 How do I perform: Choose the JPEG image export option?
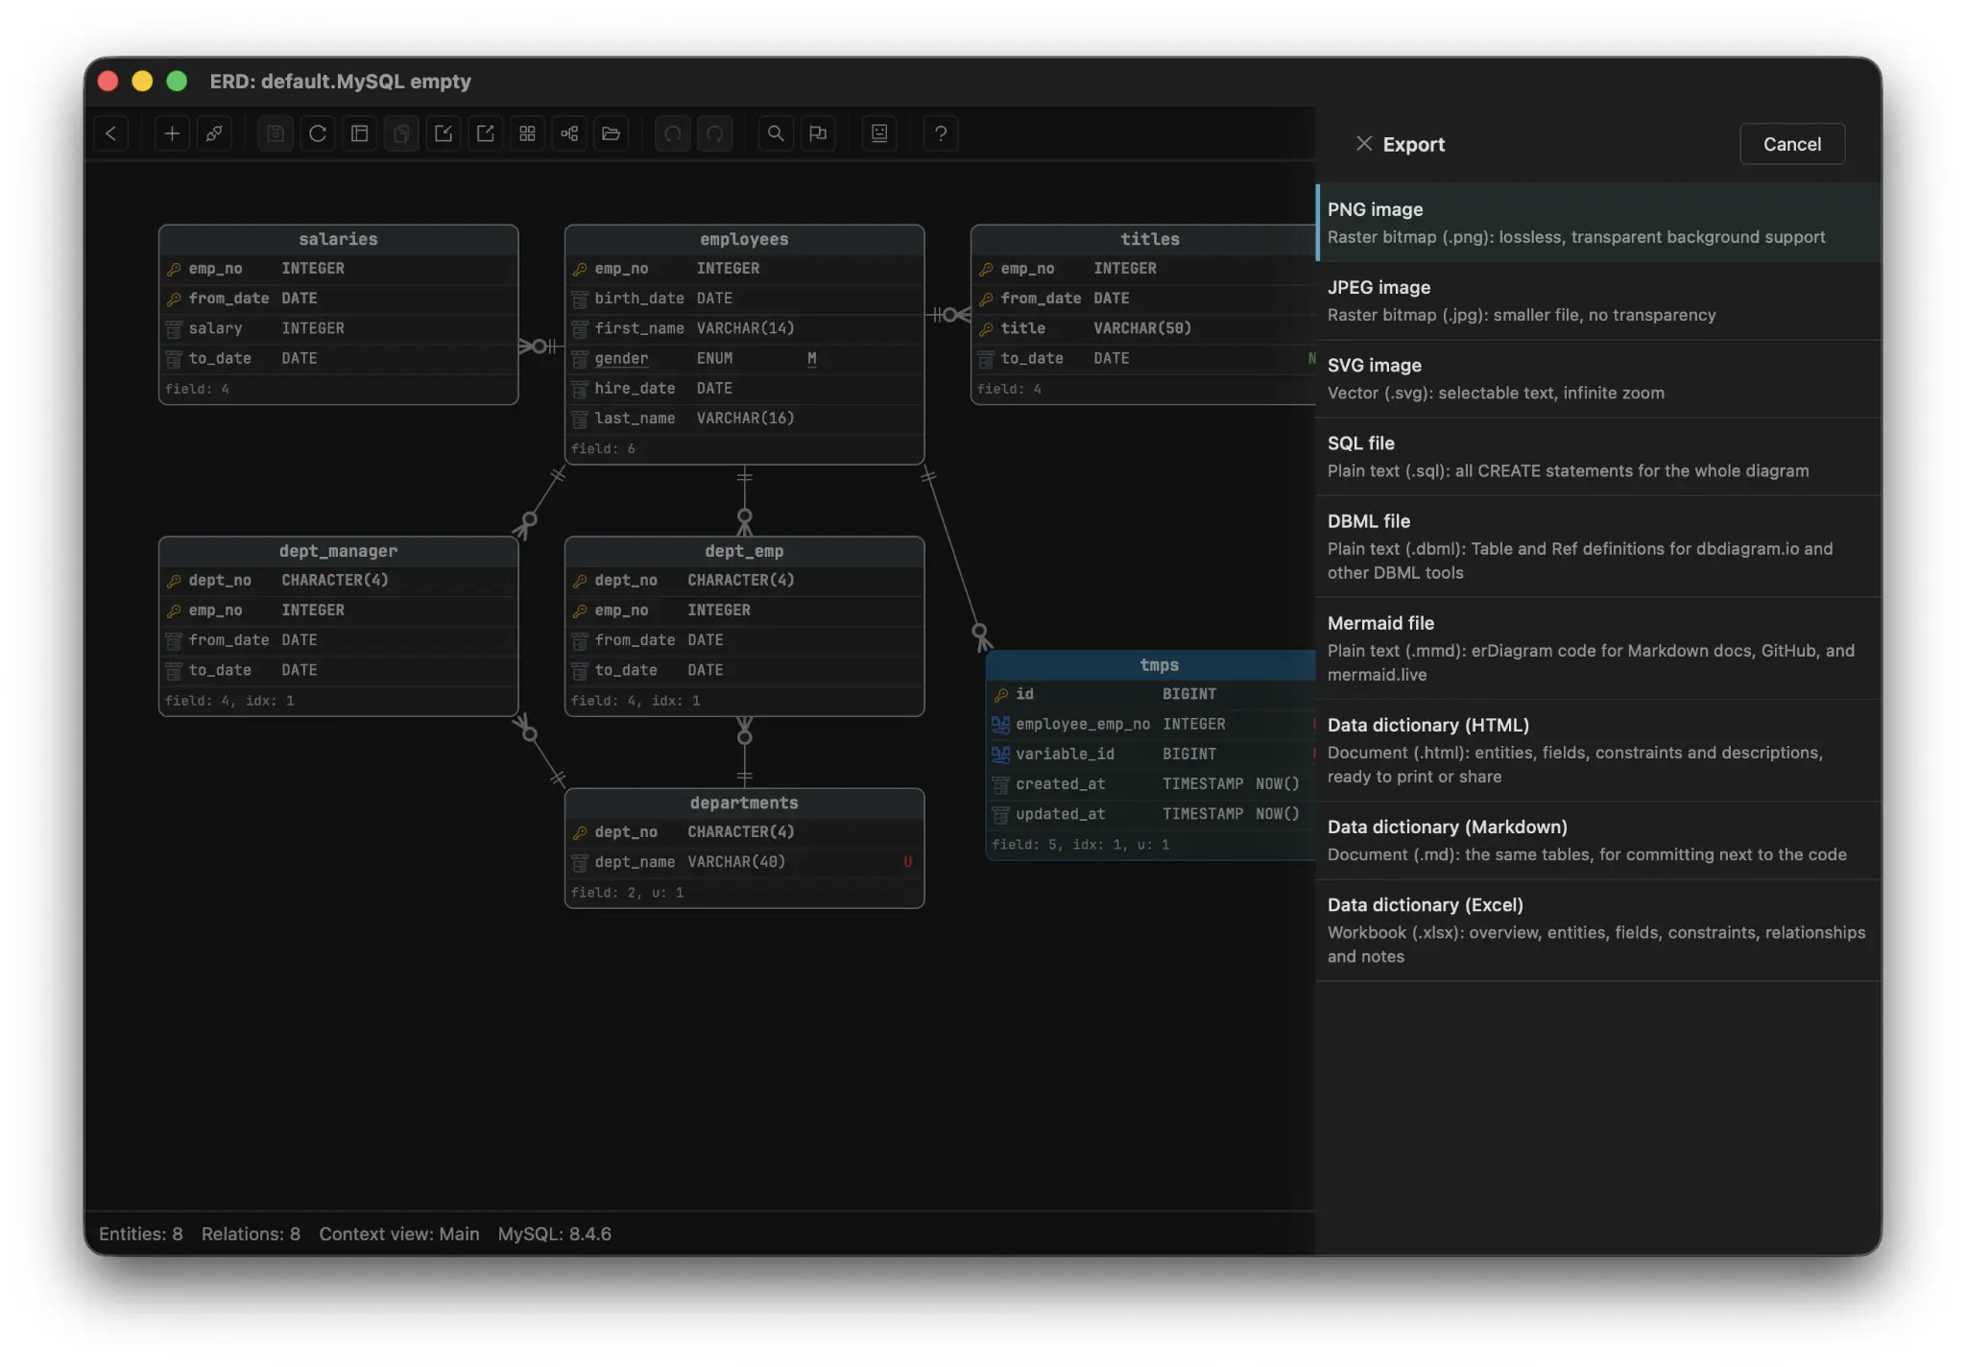point(1598,300)
